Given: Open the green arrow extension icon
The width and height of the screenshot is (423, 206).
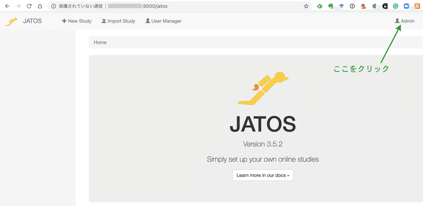Looking at the screenshot, I should point(374,6).
